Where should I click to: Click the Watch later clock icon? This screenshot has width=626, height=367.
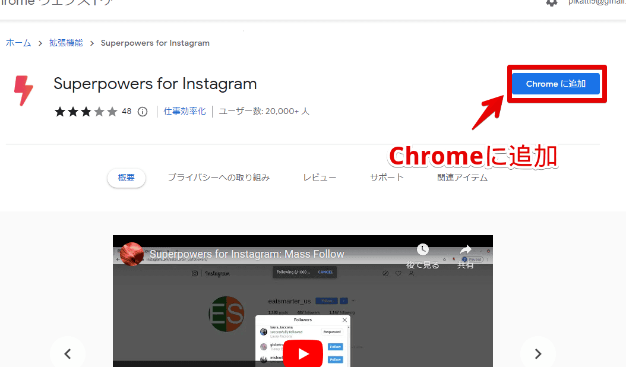tap(422, 249)
